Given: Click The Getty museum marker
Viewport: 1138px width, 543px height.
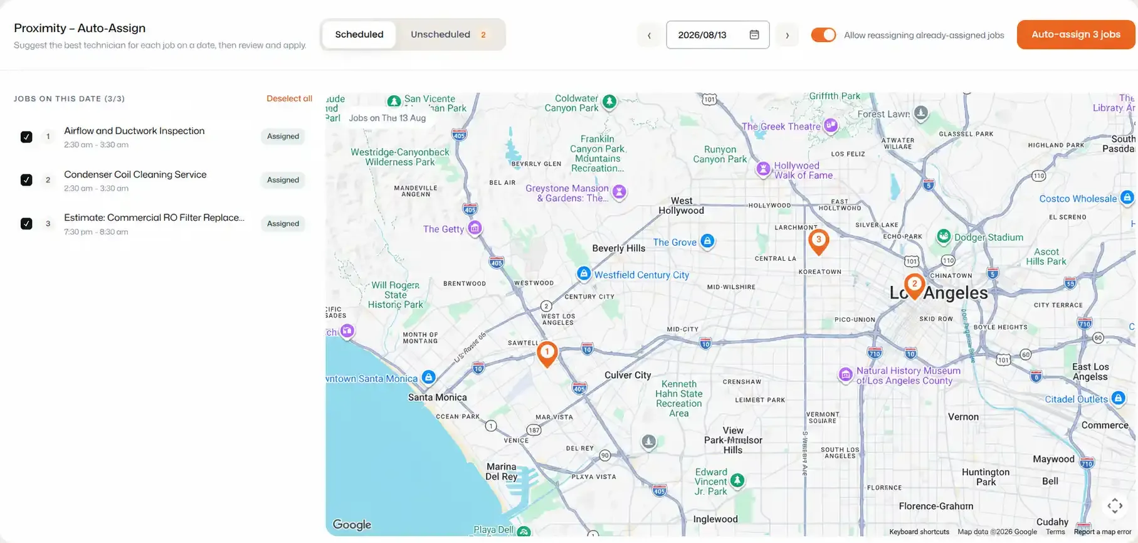Looking at the screenshot, I should point(475,228).
